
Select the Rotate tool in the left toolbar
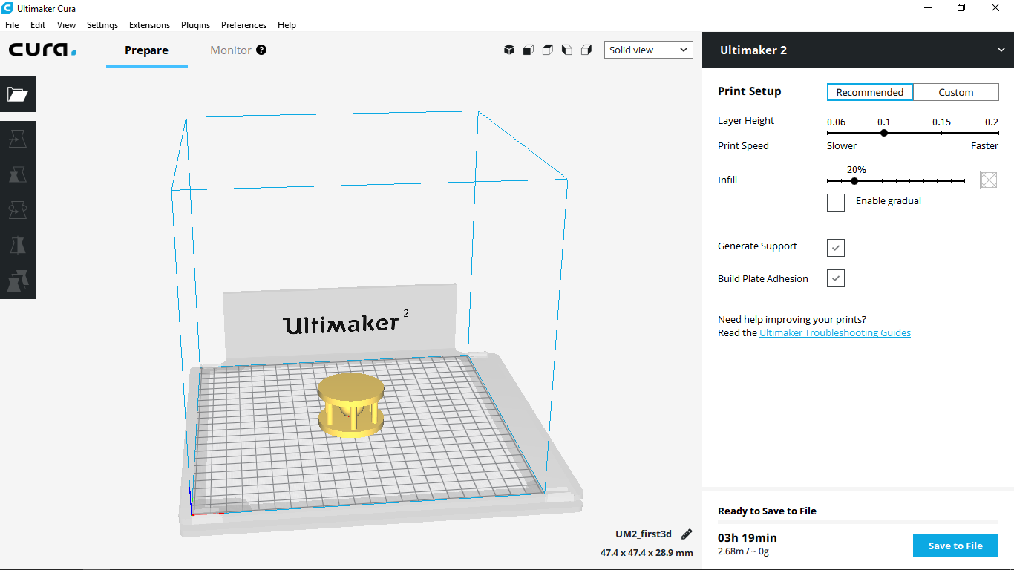(x=17, y=210)
